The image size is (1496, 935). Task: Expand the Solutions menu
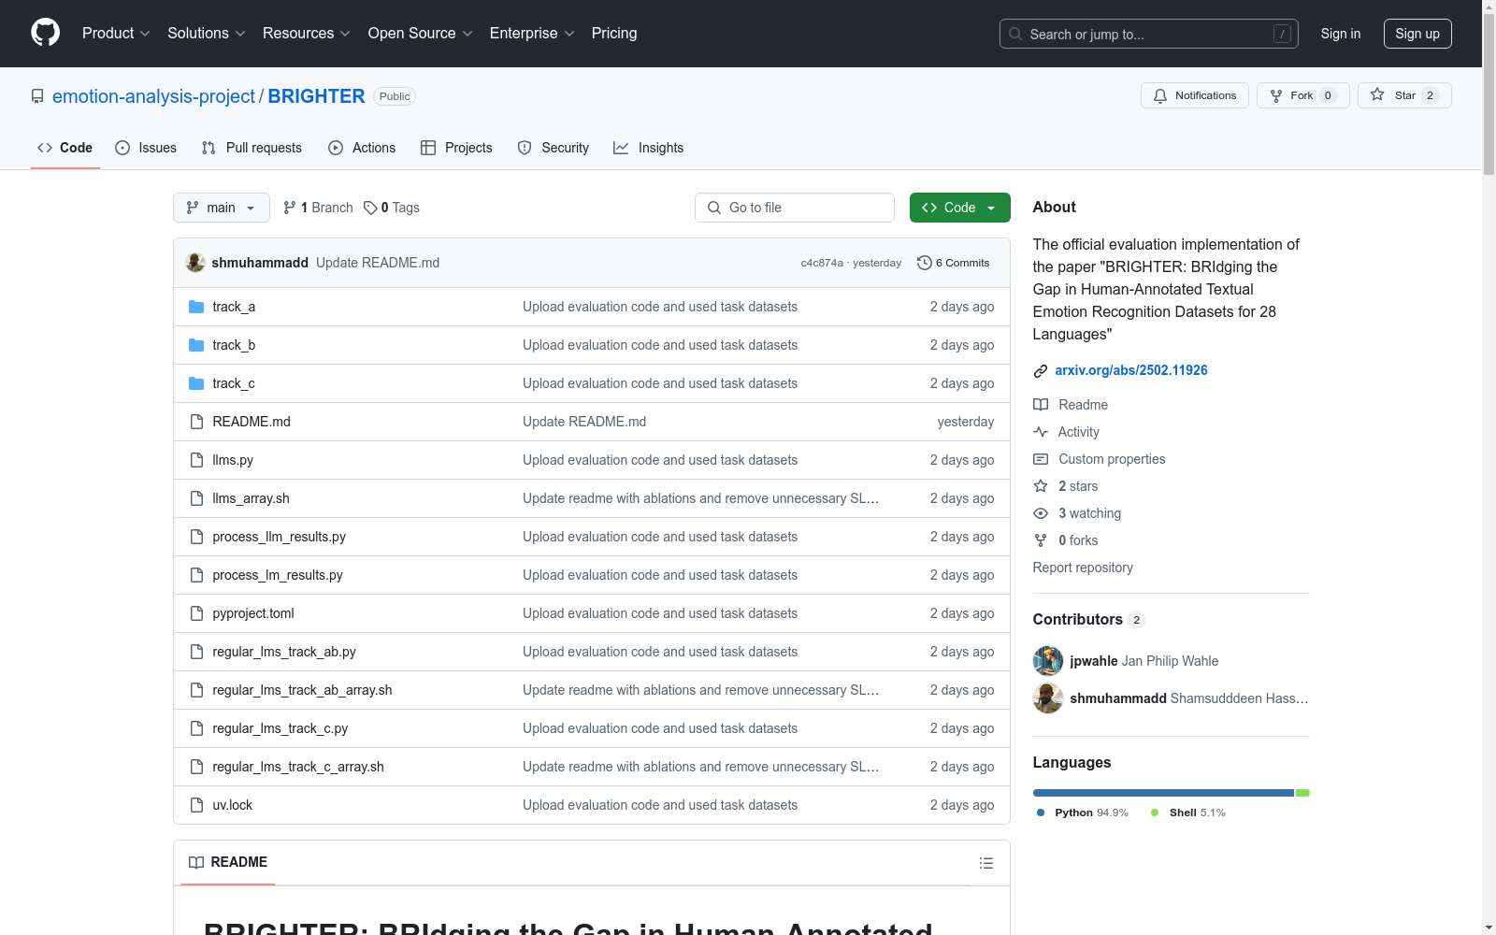(207, 34)
